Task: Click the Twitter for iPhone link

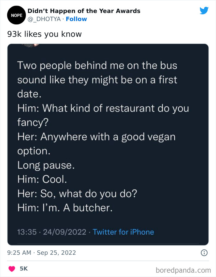Action: point(123,232)
